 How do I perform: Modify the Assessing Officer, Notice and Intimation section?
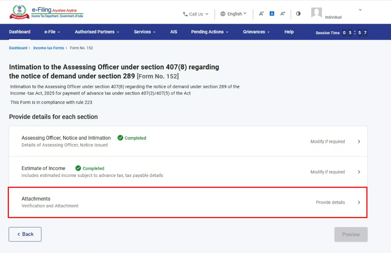click(359, 142)
